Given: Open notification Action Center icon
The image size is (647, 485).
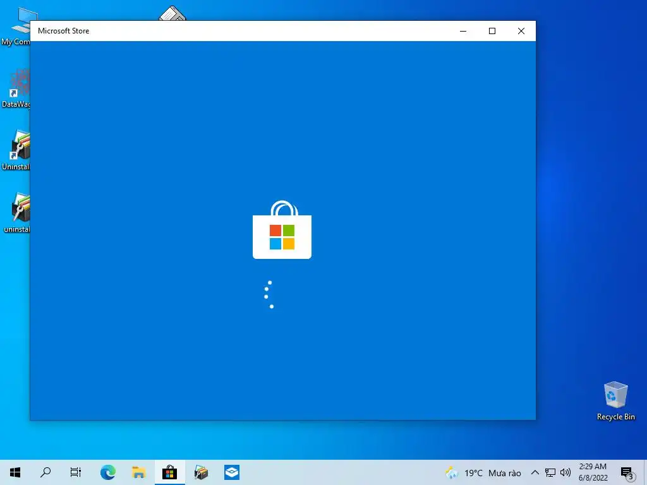Looking at the screenshot, I should click(627, 473).
